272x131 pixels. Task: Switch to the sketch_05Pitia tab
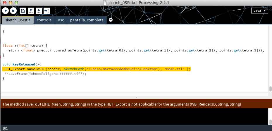(x=18, y=20)
